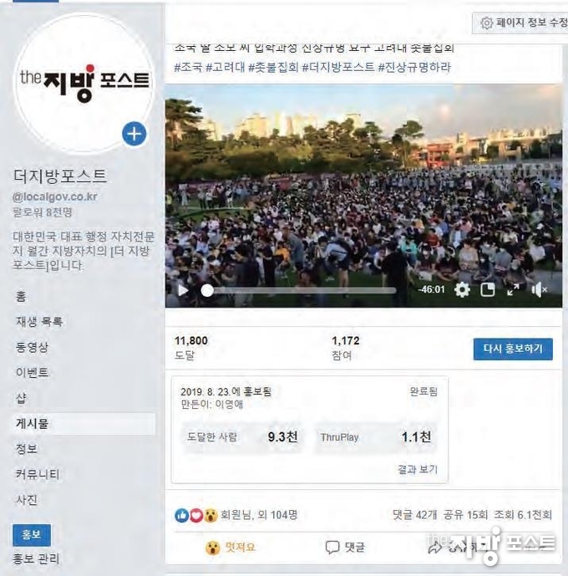This screenshot has width=568, height=576.
Task: Click the 다시 홍보하기 button
Action: [513, 349]
